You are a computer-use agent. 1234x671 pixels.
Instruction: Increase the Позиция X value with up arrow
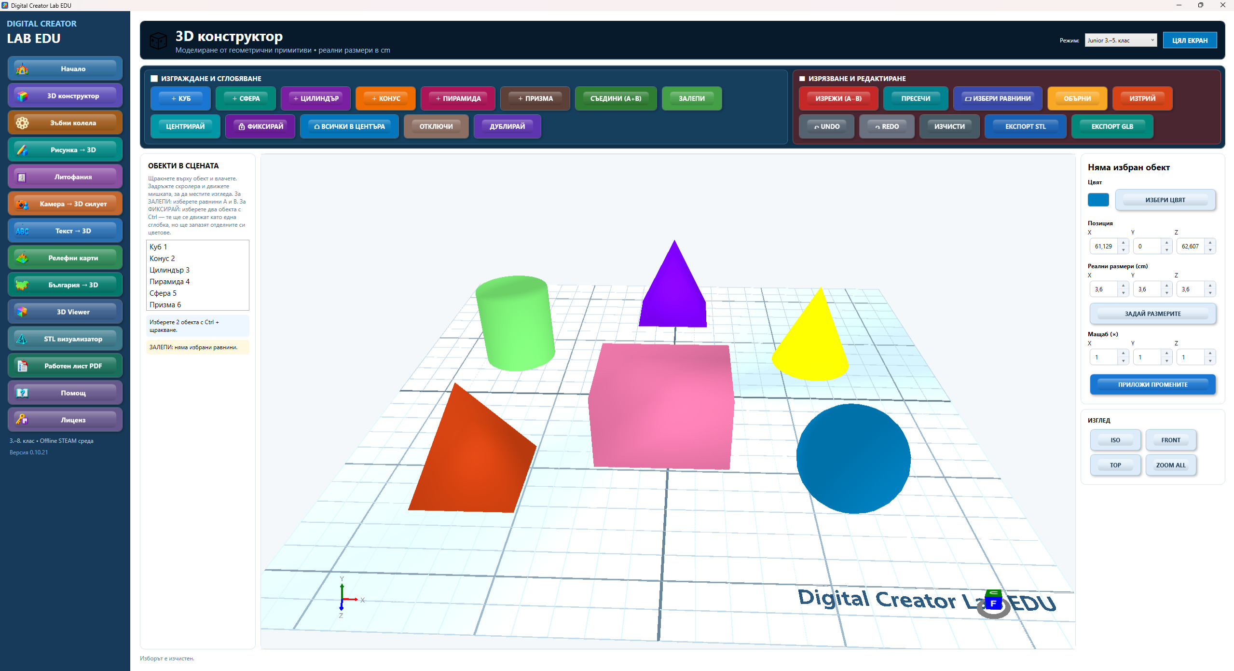(x=1123, y=243)
